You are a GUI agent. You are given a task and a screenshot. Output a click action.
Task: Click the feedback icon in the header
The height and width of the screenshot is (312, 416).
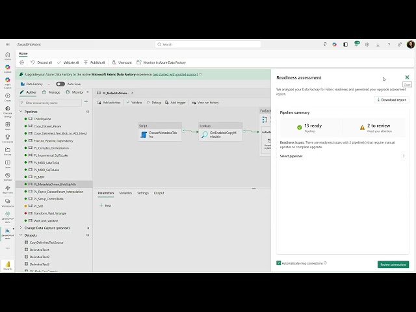click(x=400, y=45)
